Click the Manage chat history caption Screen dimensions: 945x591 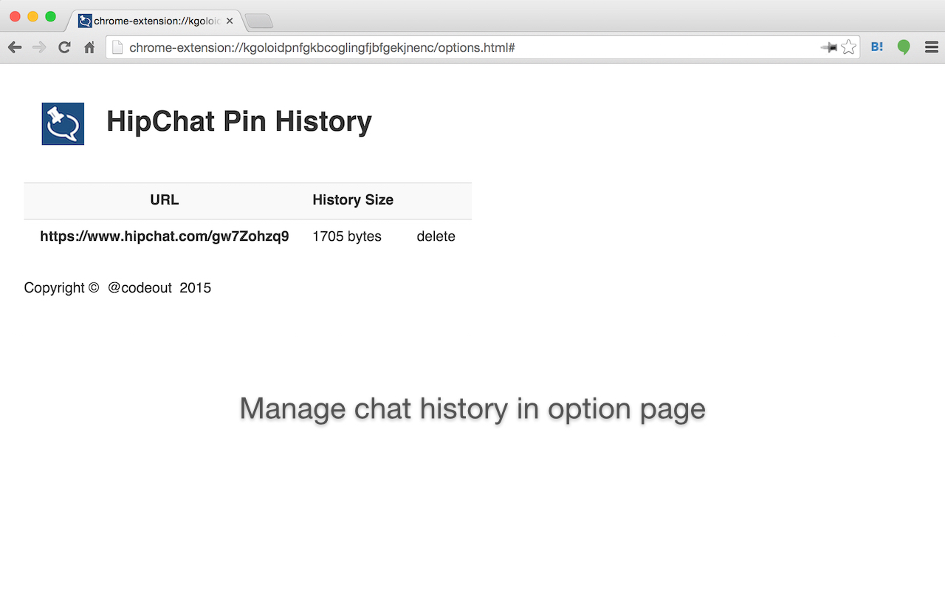coord(472,409)
